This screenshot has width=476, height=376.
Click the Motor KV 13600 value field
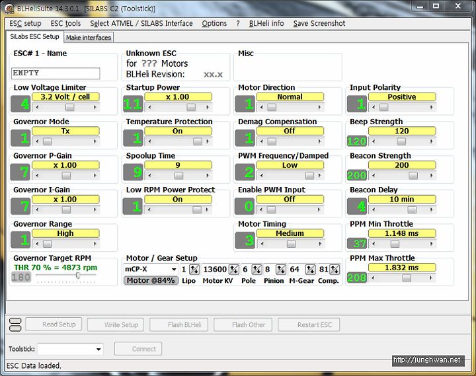coord(215,269)
